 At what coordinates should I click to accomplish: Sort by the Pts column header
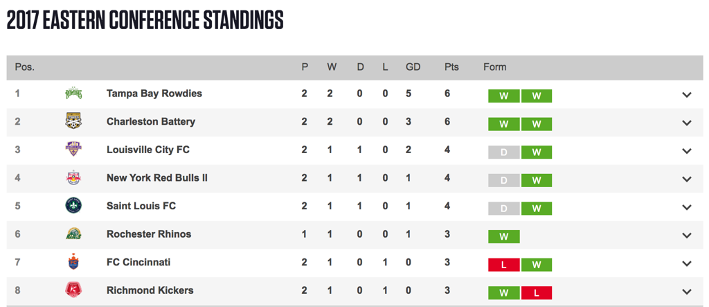(x=451, y=67)
